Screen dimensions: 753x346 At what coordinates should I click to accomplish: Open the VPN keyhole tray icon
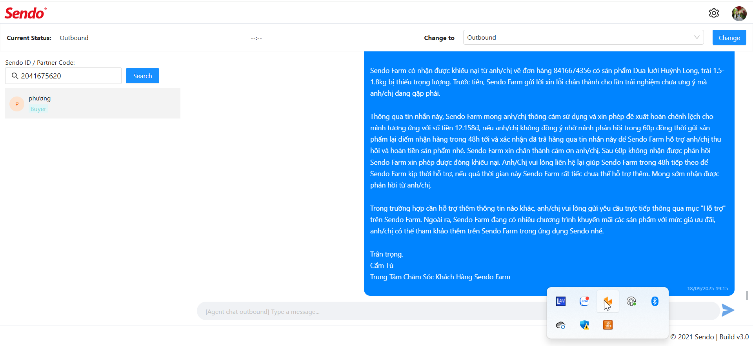[x=631, y=301]
